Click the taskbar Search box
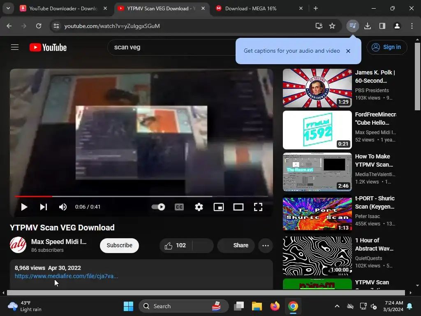421x316 pixels. (184, 306)
